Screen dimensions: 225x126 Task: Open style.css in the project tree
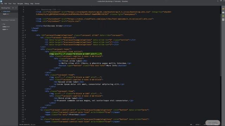pyautogui.click(x=5, y=29)
